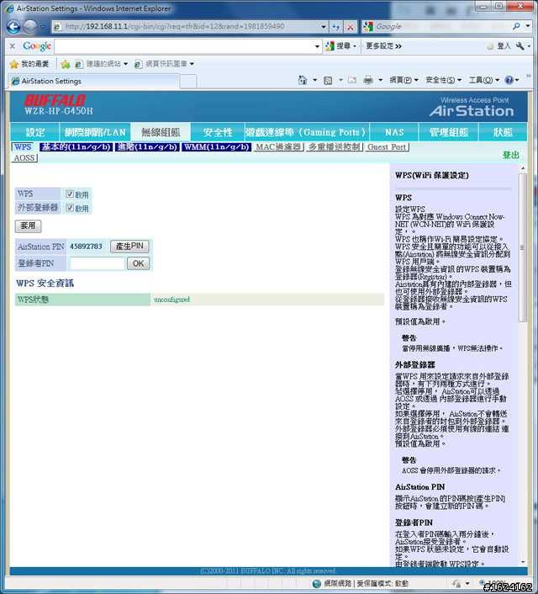Open Favorites (我的最愛) star button

click(x=29, y=64)
